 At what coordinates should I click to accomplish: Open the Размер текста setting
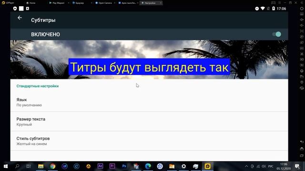(x=149, y=122)
